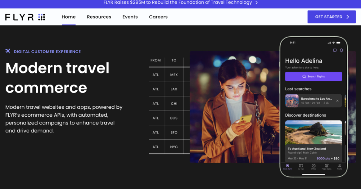Click the DIGITAL CUSTOMER EXPERIENCE label
This screenshot has width=361, height=189.
47,52
